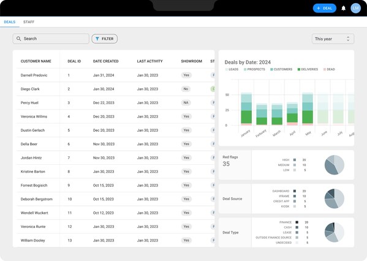Open the Darnell Predovic deal row

click(115, 75)
